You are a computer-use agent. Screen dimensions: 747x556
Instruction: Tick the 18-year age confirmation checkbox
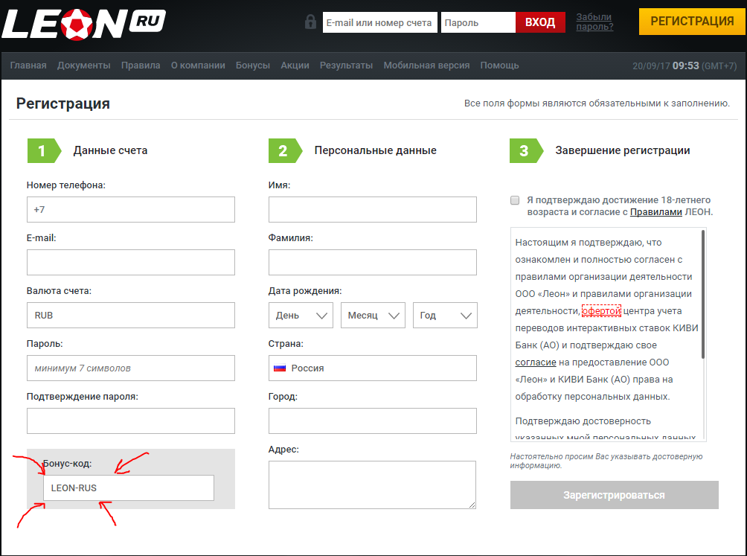pos(515,200)
